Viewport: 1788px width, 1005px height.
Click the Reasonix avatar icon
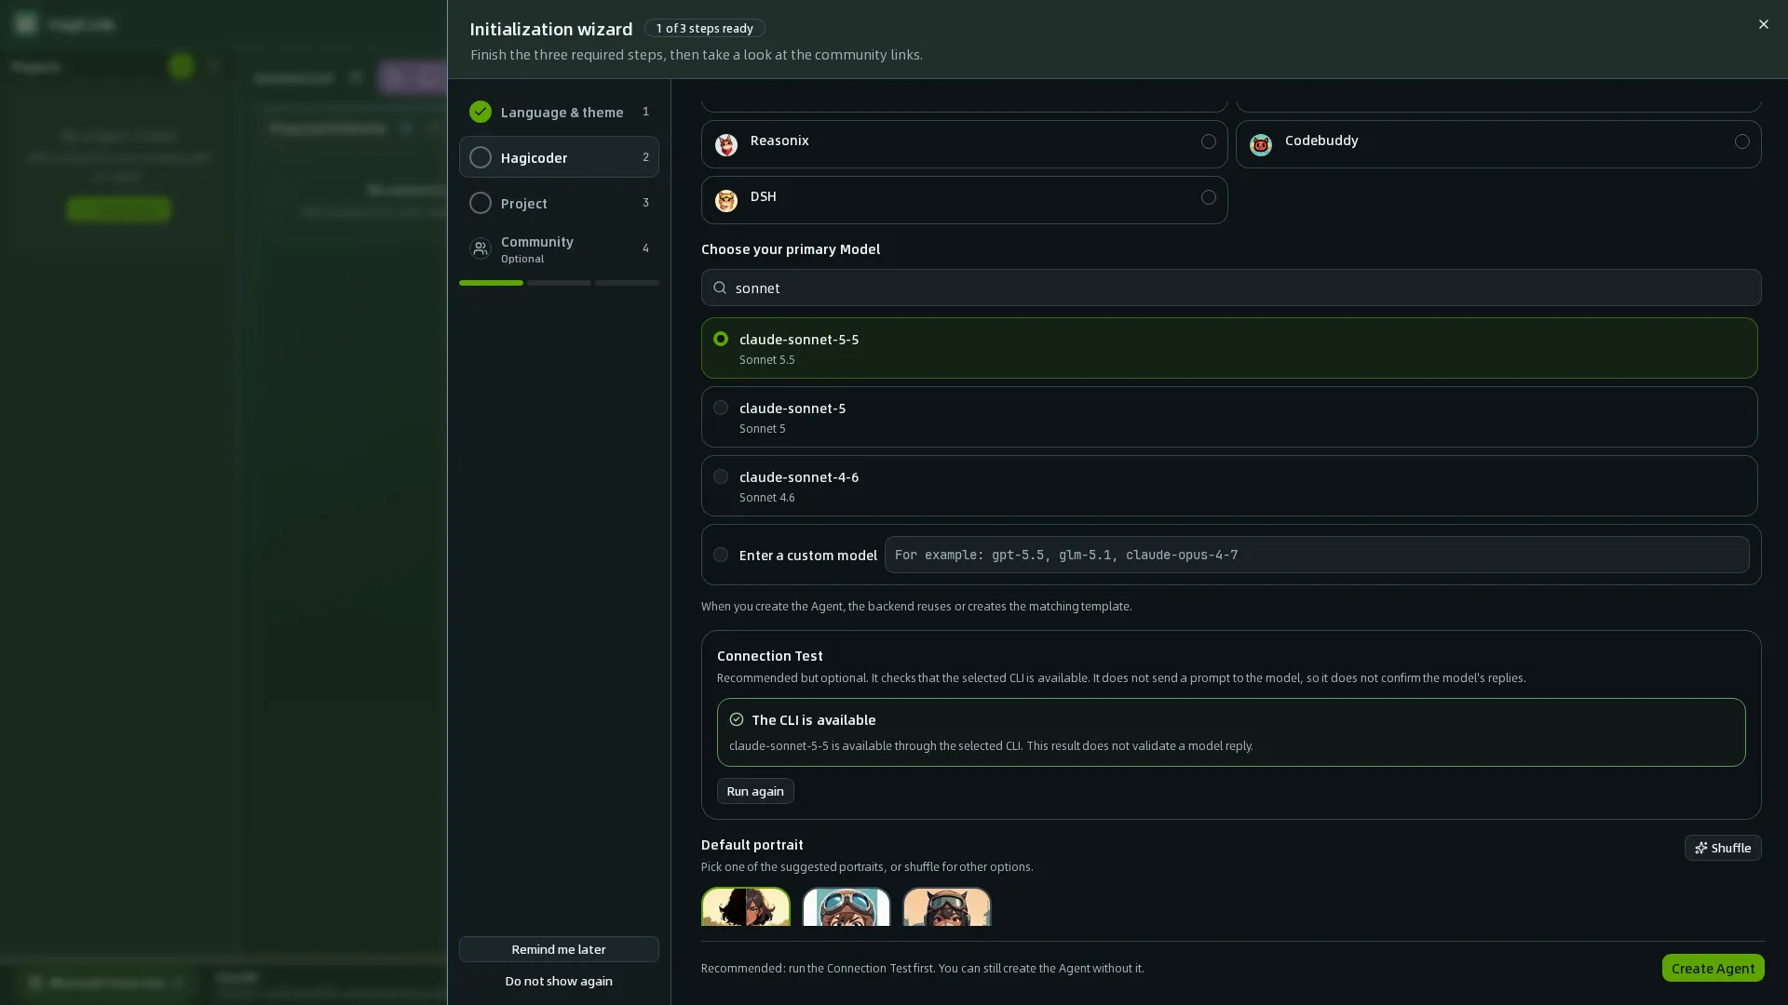click(x=726, y=144)
